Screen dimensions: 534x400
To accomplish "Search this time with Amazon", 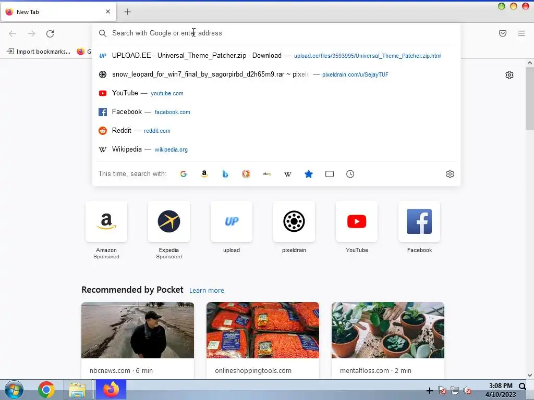I will point(204,174).
